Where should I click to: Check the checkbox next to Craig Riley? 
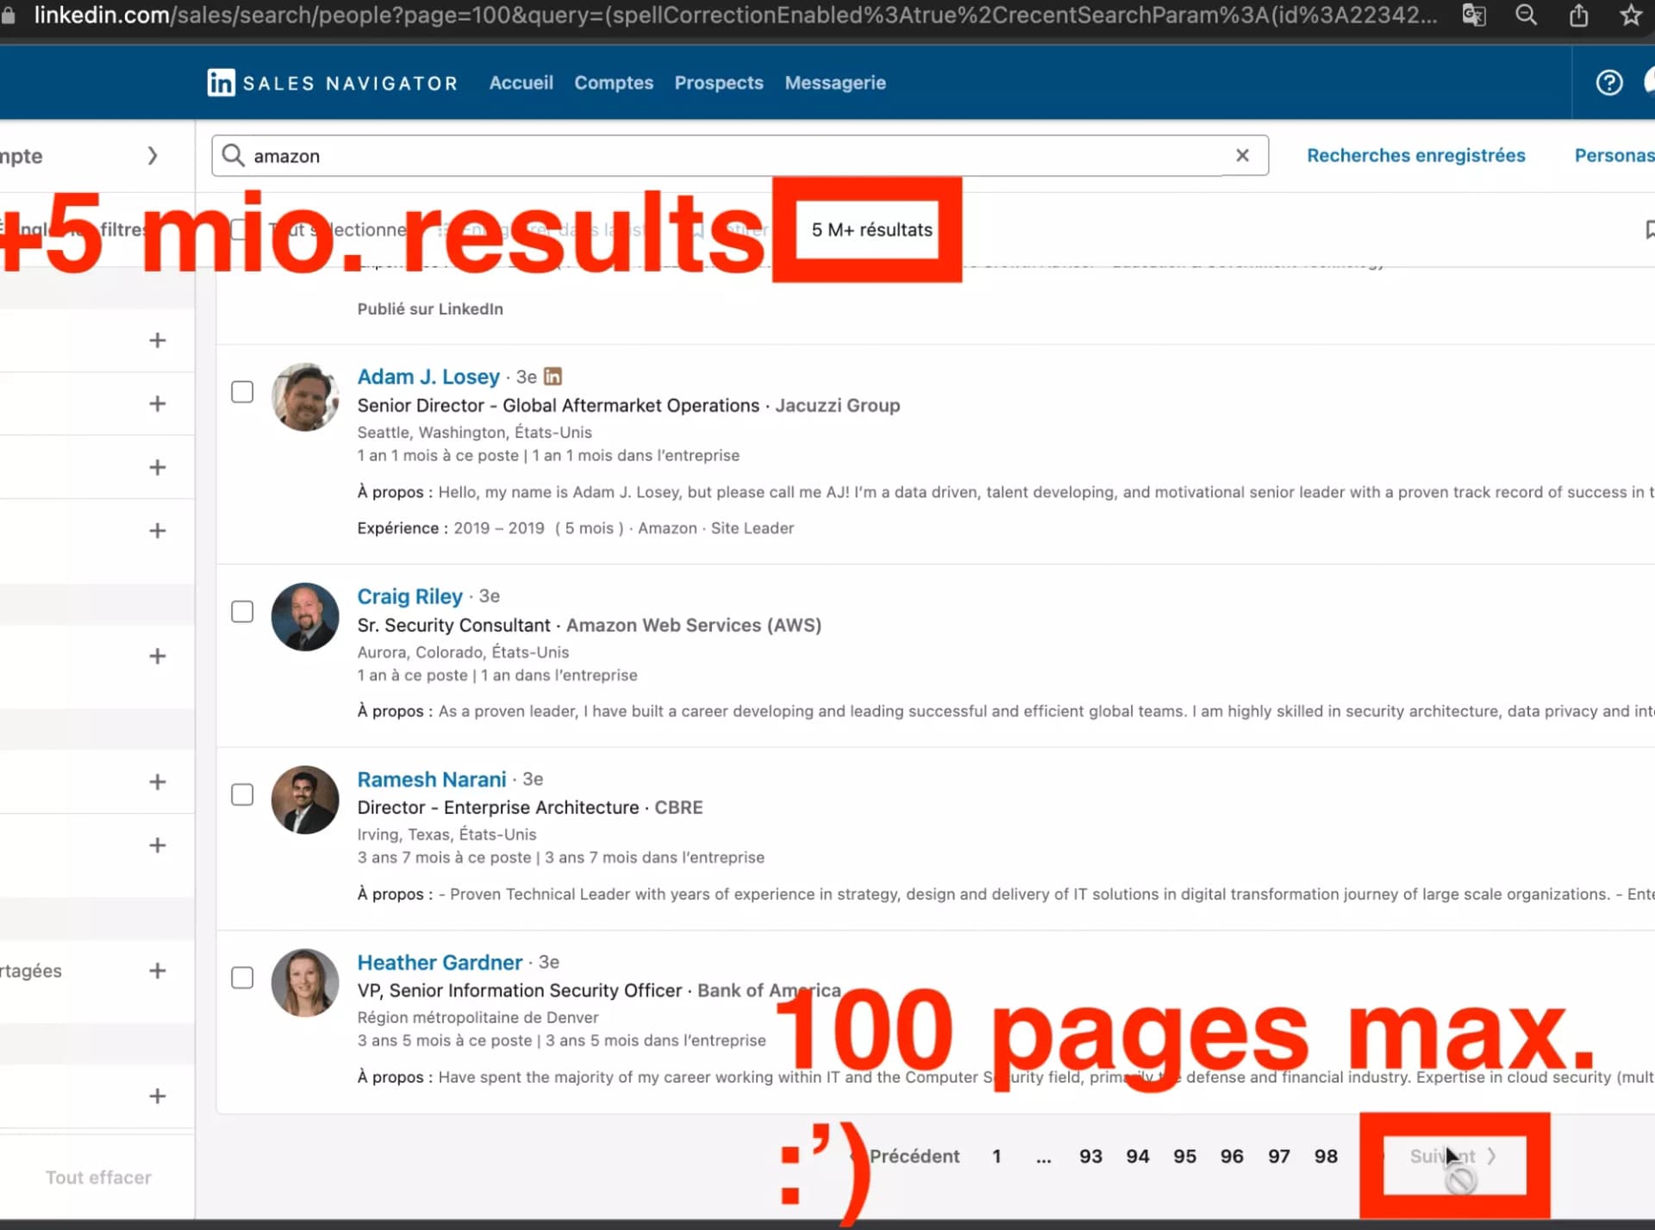click(x=242, y=611)
